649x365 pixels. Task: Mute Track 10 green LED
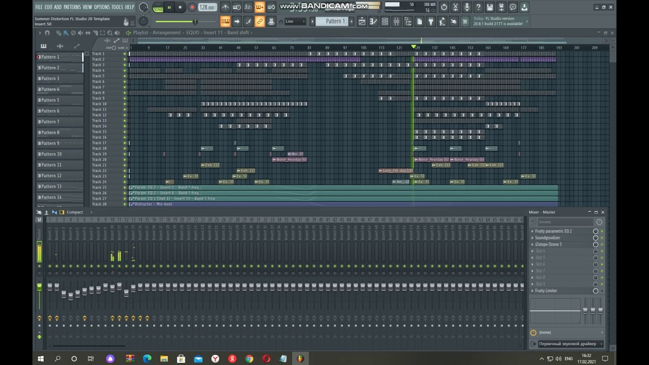pos(125,104)
